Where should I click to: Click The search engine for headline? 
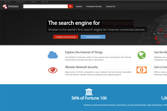pyautogui.click(x=74, y=23)
